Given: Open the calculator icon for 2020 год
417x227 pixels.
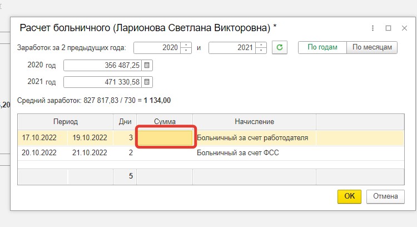Looking at the screenshot, I should tap(147, 66).
